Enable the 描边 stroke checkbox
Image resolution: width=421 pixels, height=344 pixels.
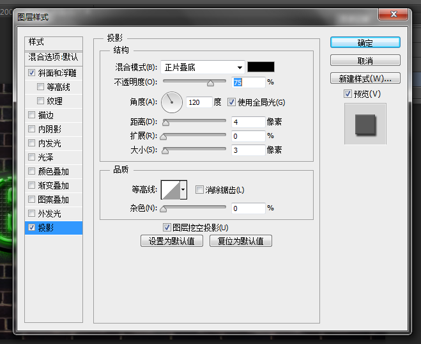[32, 115]
